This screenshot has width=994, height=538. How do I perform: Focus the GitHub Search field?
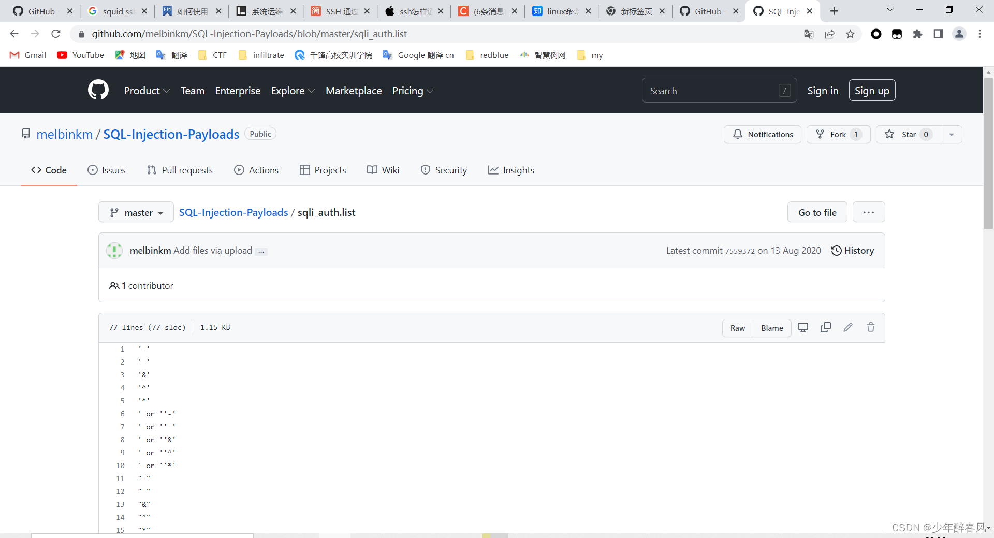(719, 91)
